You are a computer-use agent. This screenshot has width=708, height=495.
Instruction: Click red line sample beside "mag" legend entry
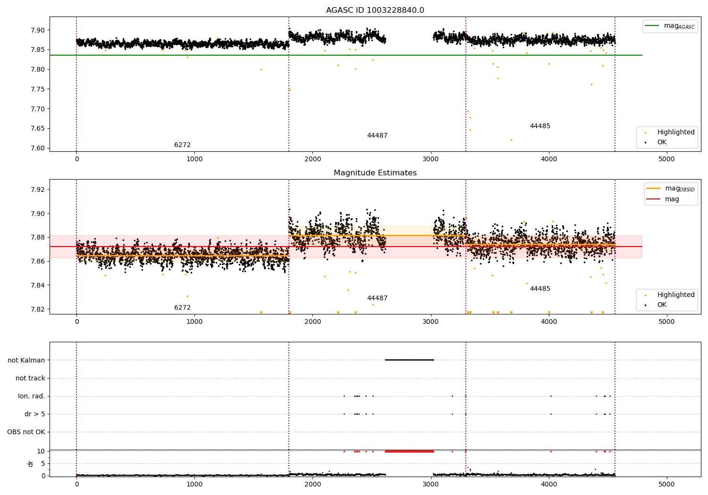[x=654, y=199]
